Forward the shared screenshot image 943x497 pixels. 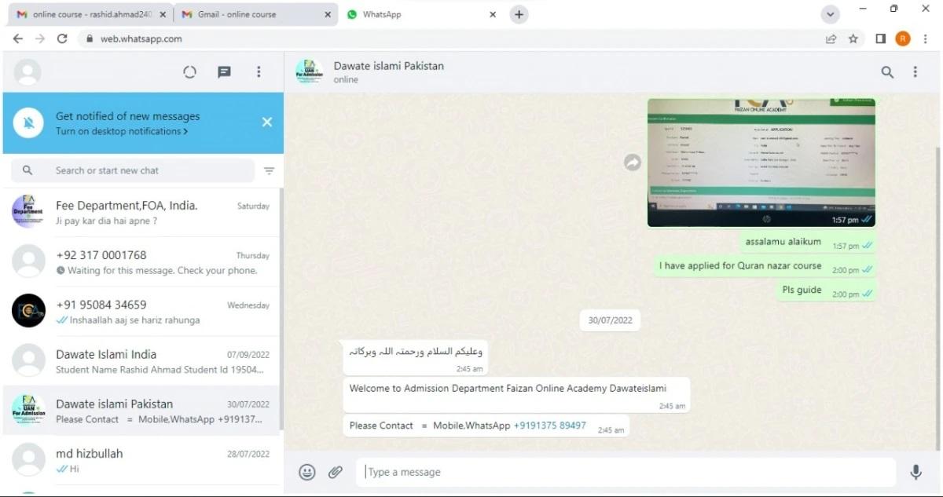coord(633,163)
